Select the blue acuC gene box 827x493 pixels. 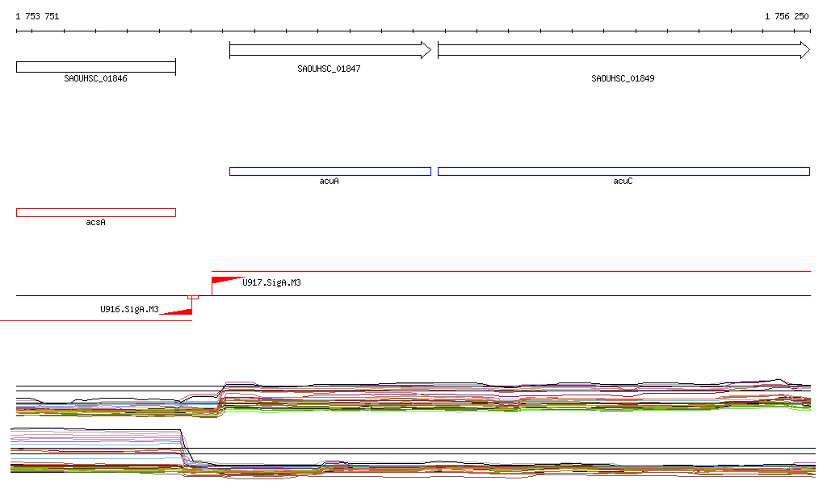[x=623, y=171]
